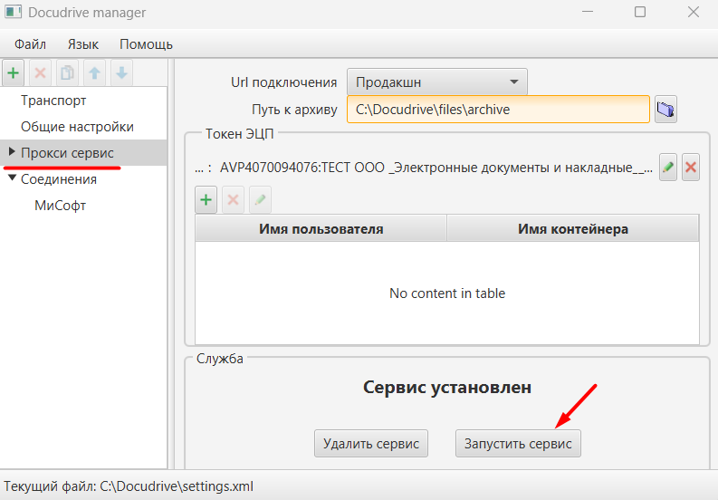
Task: Open the Помощь menu
Action: (146, 44)
